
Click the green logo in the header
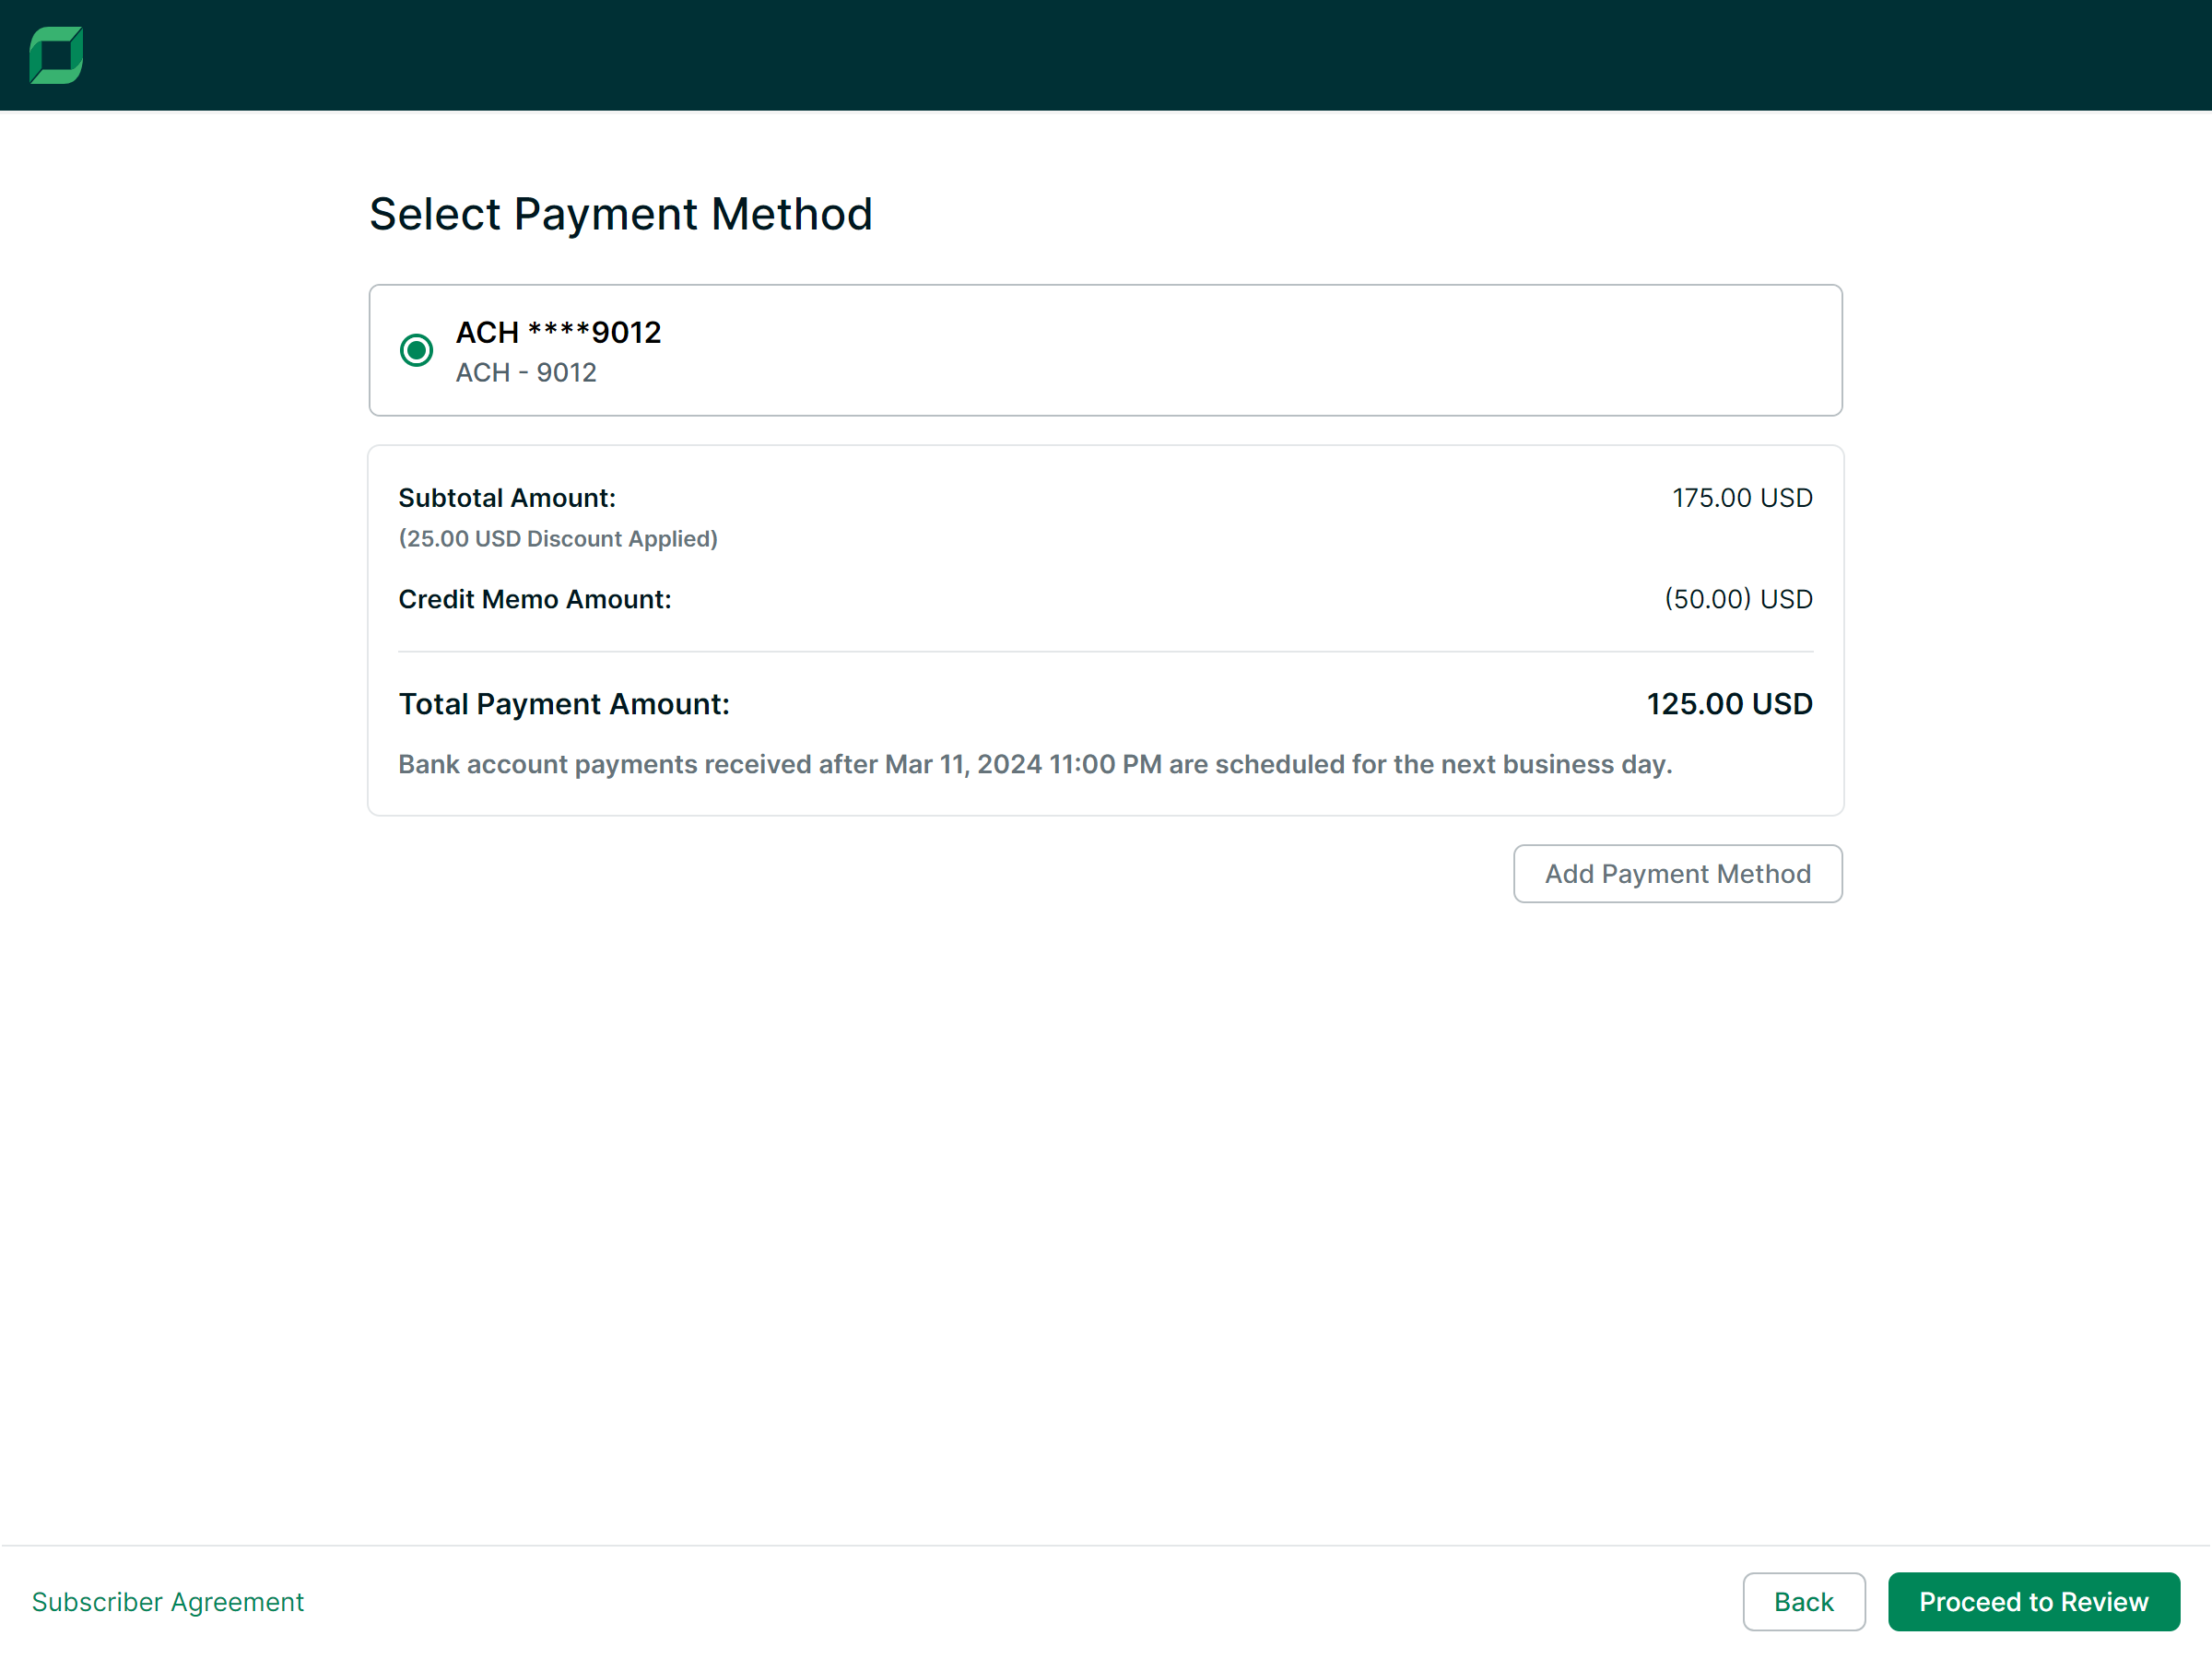tap(56, 55)
